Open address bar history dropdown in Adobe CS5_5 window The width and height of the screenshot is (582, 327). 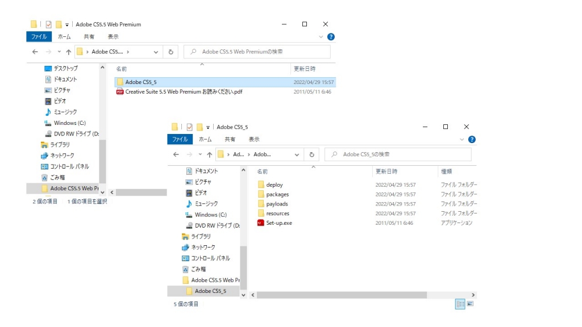pyautogui.click(x=297, y=154)
